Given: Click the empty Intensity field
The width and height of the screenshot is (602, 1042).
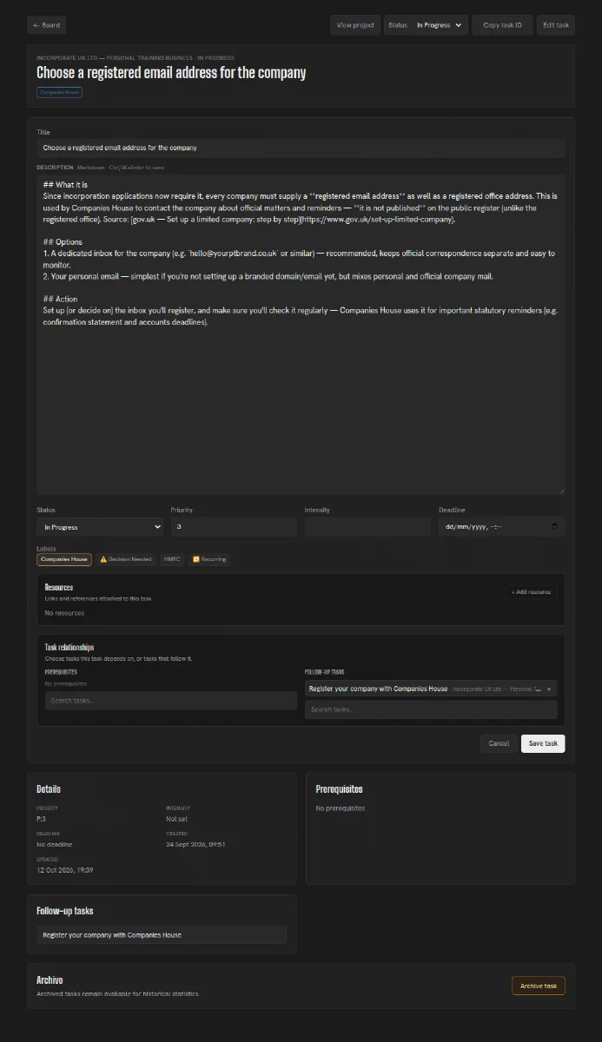Looking at the screenshot, I should (367, 527).
